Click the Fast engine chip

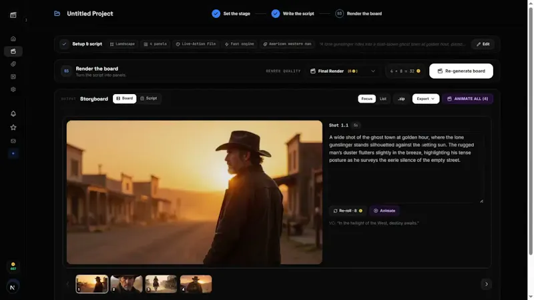point(239,44)
